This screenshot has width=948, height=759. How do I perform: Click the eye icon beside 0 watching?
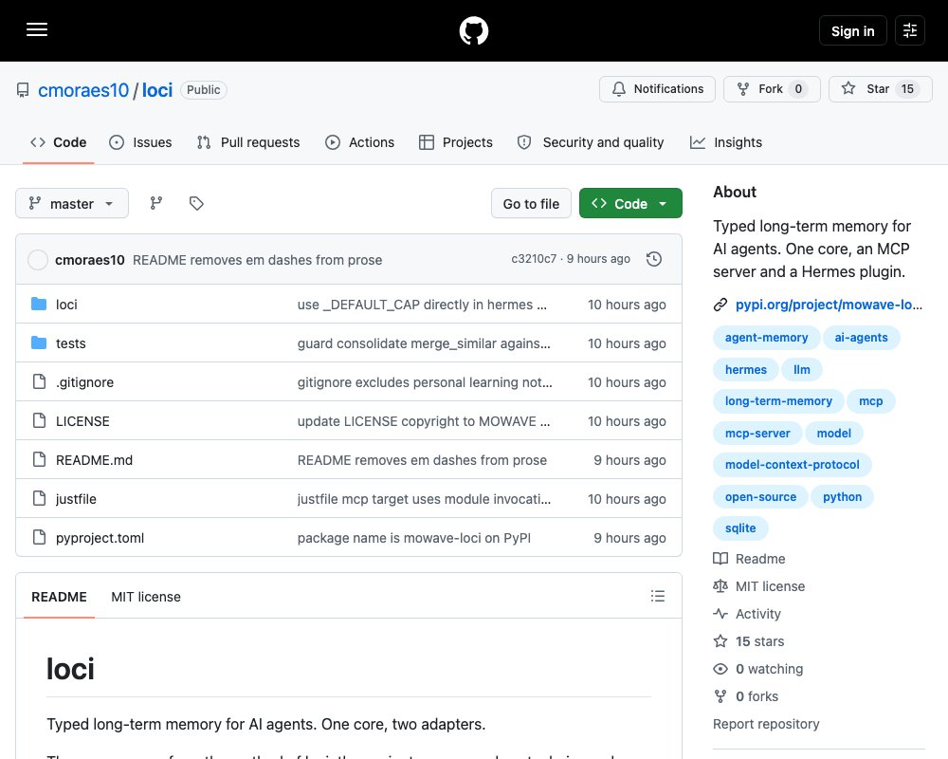(720, 669)
